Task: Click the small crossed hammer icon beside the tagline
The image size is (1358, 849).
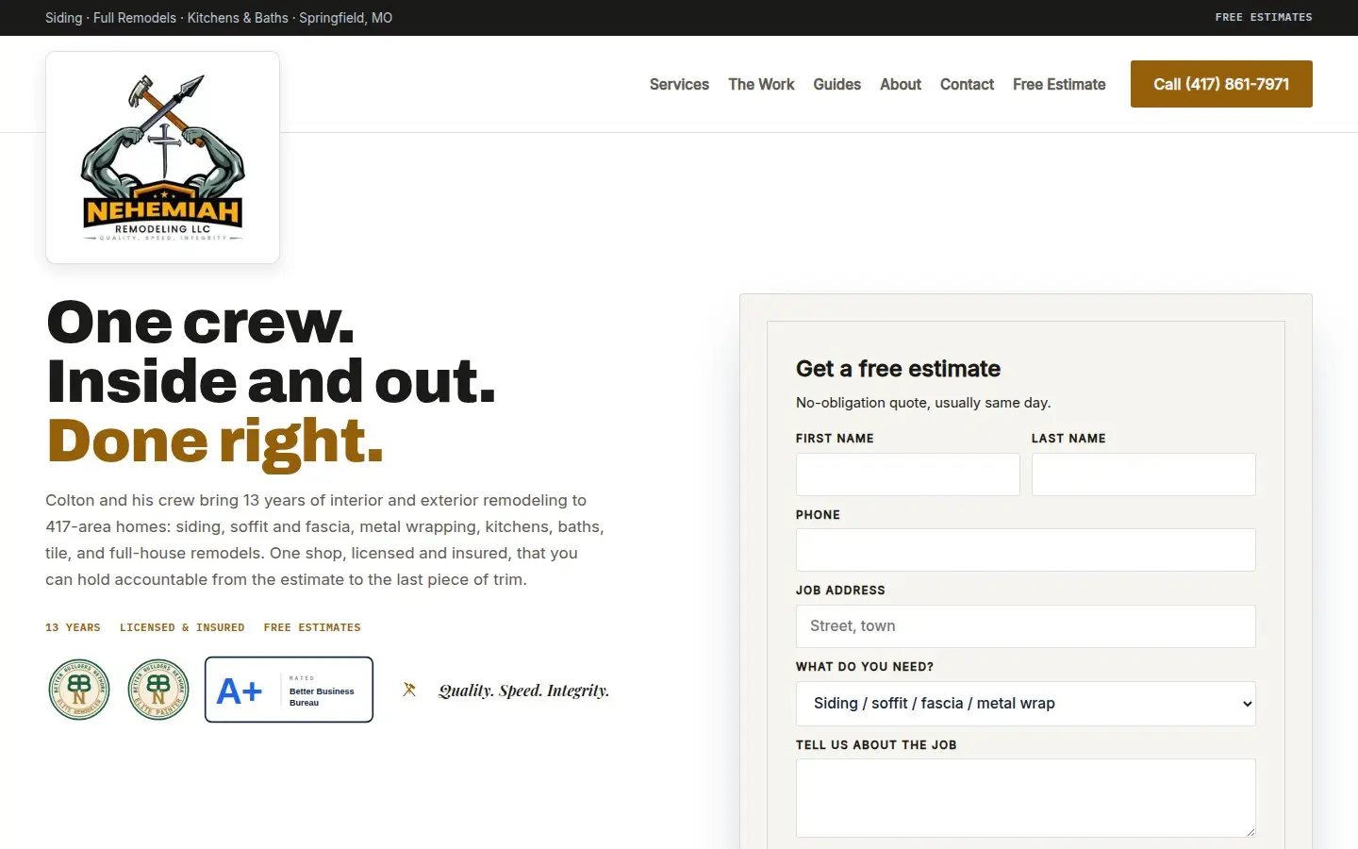Action: click(409, 690)
